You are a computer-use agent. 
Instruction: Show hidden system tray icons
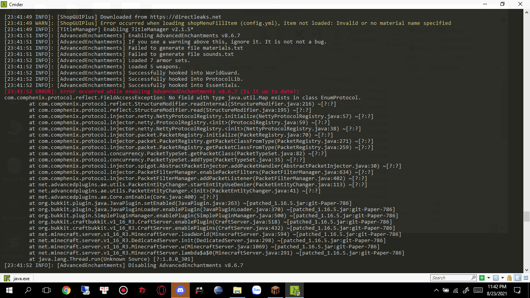436,290
